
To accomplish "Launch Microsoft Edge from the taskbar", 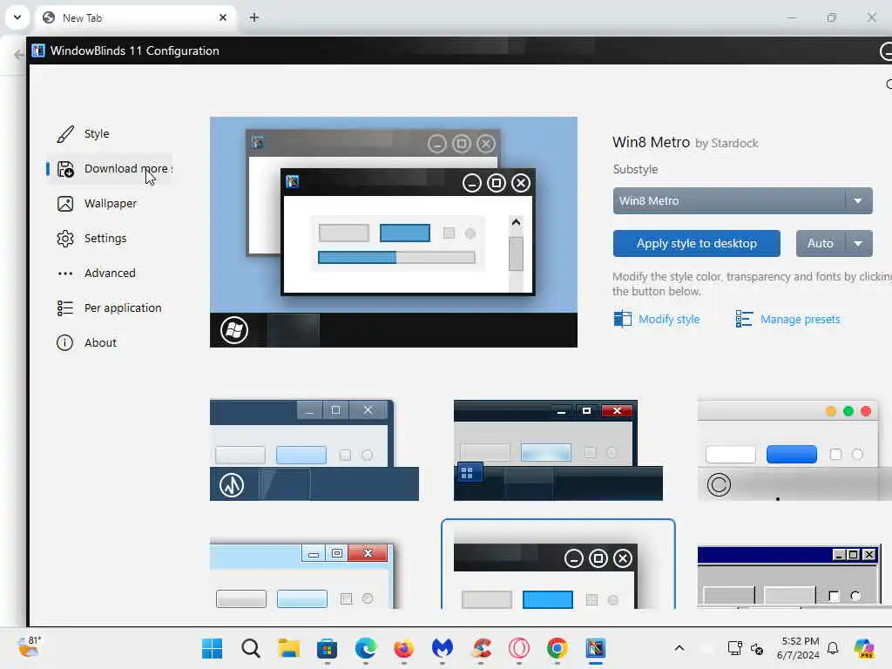I will (365, 648).
